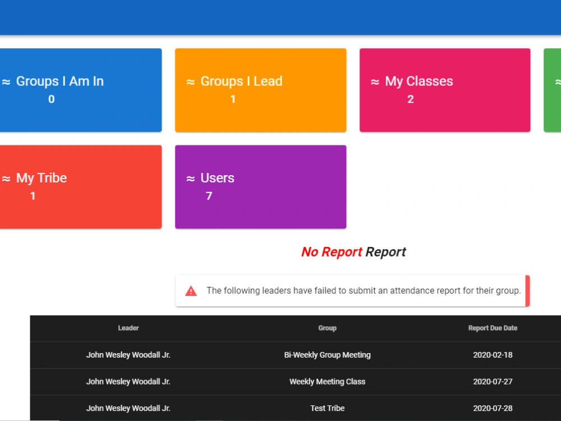Click the chart icon on the green card
This screenshot has height=421, width=561.
(557, 81)
